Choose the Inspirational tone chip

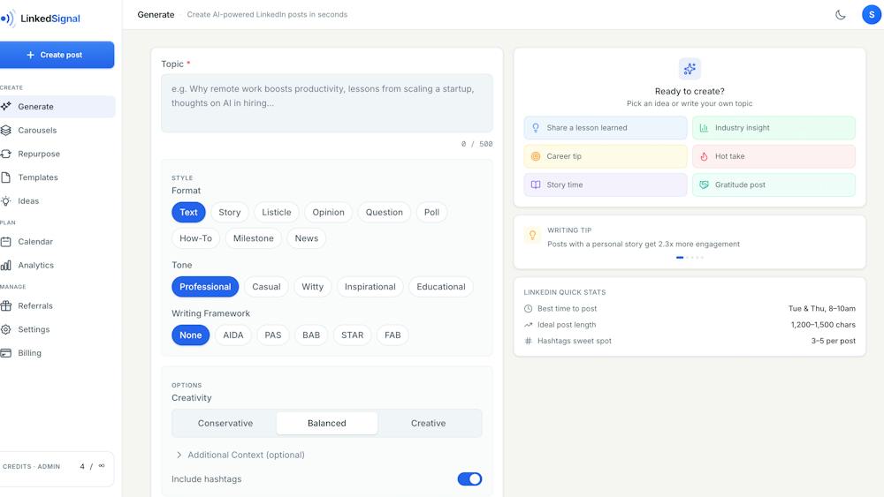[x=370, y=287]
